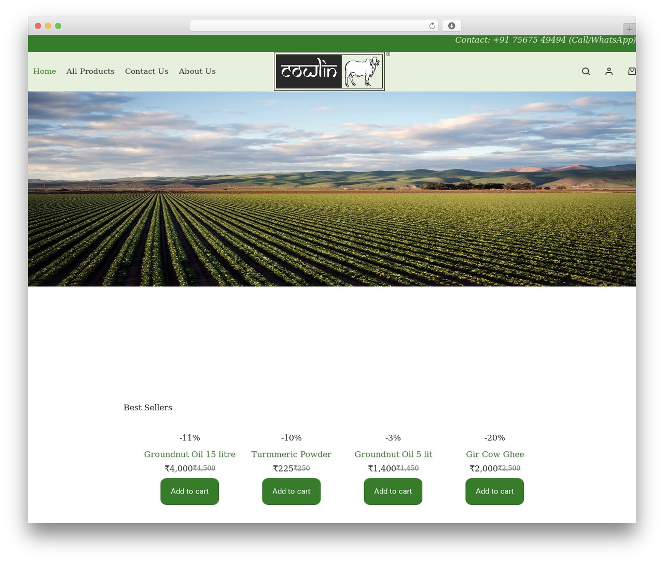Click the Best Sellers heading
Image resolution: width=664 pixels, height=563 pixels.
148,408
